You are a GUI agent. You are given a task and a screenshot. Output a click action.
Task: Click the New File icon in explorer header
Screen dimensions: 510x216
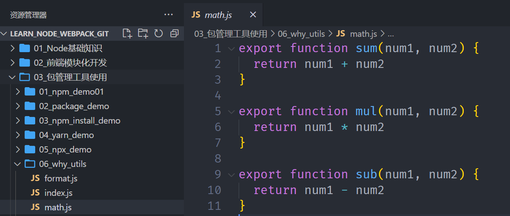[127, 33]
